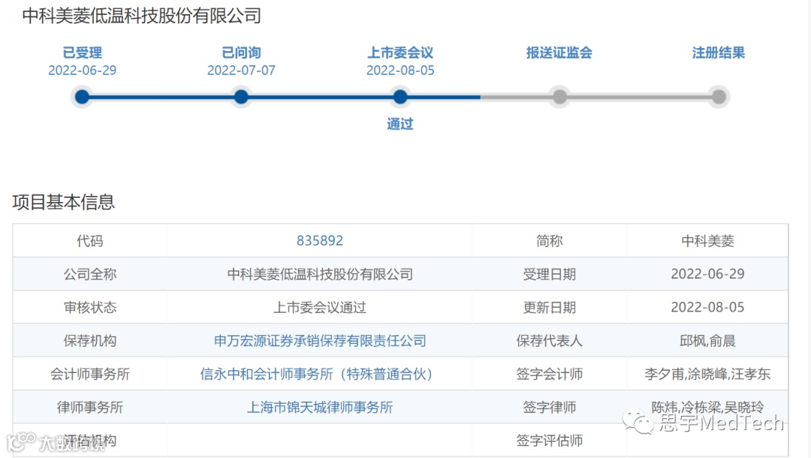The image size is (811, 458).
Task: Click the 签字评估师 label cell
Action: click(x=549, y=441)
